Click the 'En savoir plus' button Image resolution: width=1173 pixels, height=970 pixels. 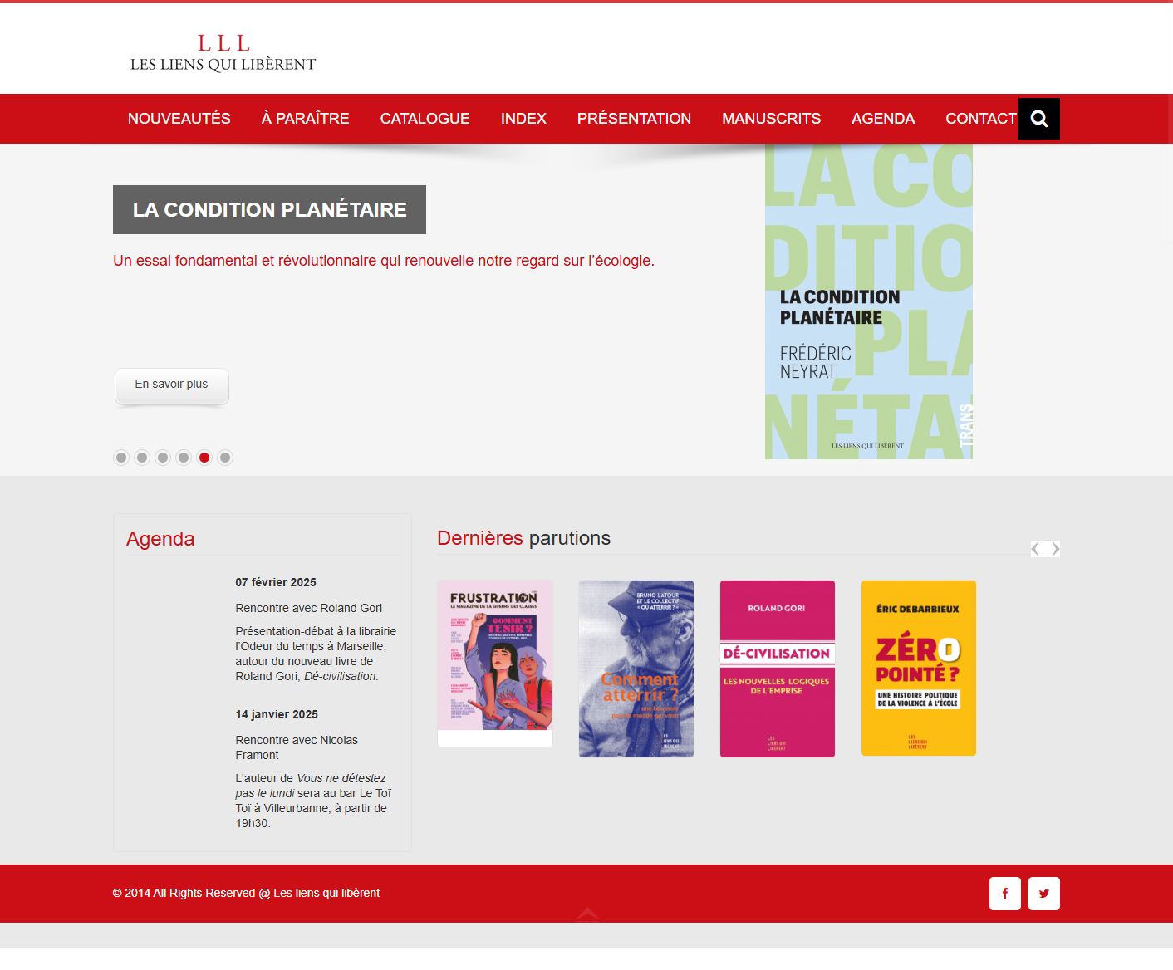pos(171,385)
